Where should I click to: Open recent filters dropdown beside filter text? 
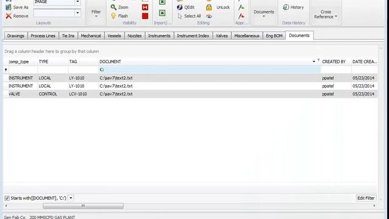pyautogui.click(x=71, y=198)
